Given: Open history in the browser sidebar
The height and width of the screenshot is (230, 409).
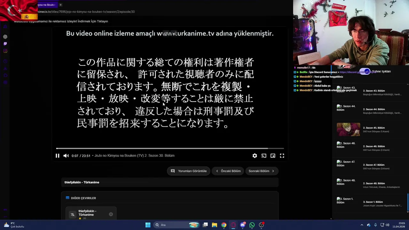Looking at the screenshot, I should point(5,61).
